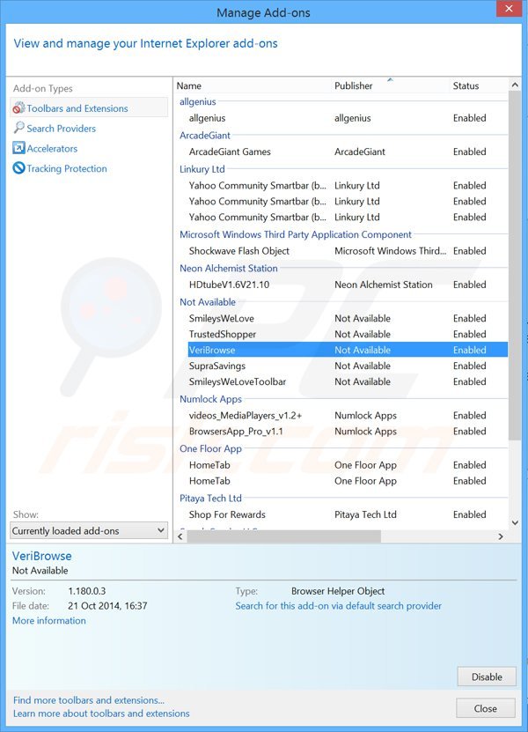This screenshot has height=732, width=528.
Task: Select the SupraSavings add-on
Action: point(348,366)
